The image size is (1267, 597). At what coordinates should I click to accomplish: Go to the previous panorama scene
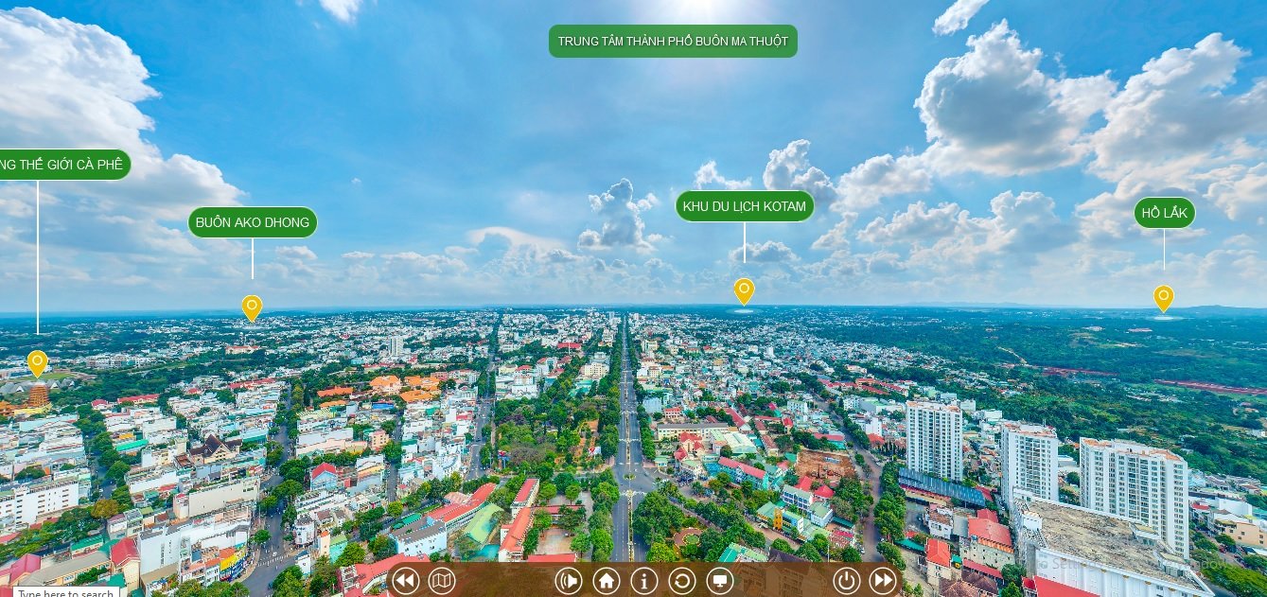pos(405,580)
